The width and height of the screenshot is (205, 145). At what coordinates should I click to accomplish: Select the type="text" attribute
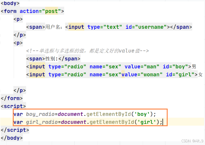(105, 27)
